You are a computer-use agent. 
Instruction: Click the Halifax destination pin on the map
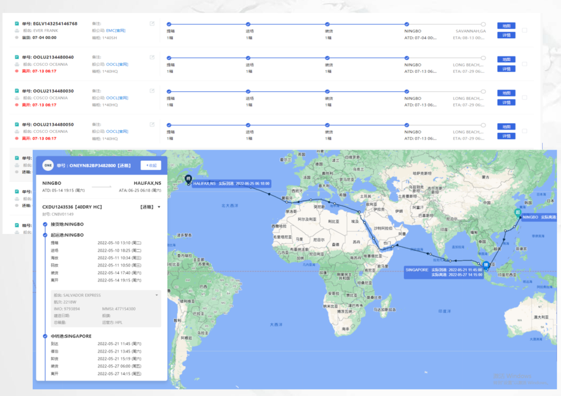188,179
